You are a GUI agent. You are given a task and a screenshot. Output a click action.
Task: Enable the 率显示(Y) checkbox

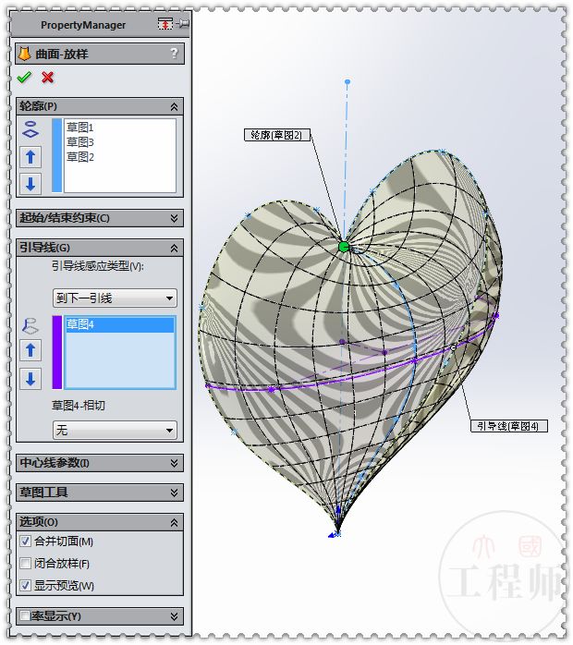[25, 615]
